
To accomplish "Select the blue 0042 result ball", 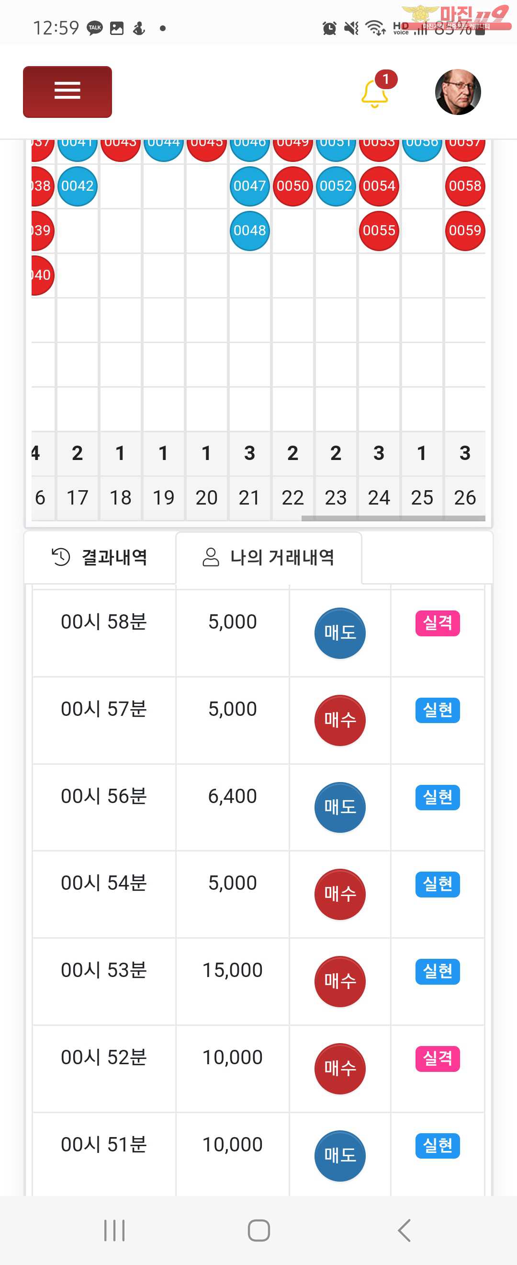I will pyautogui.click(x=78, y=186).
